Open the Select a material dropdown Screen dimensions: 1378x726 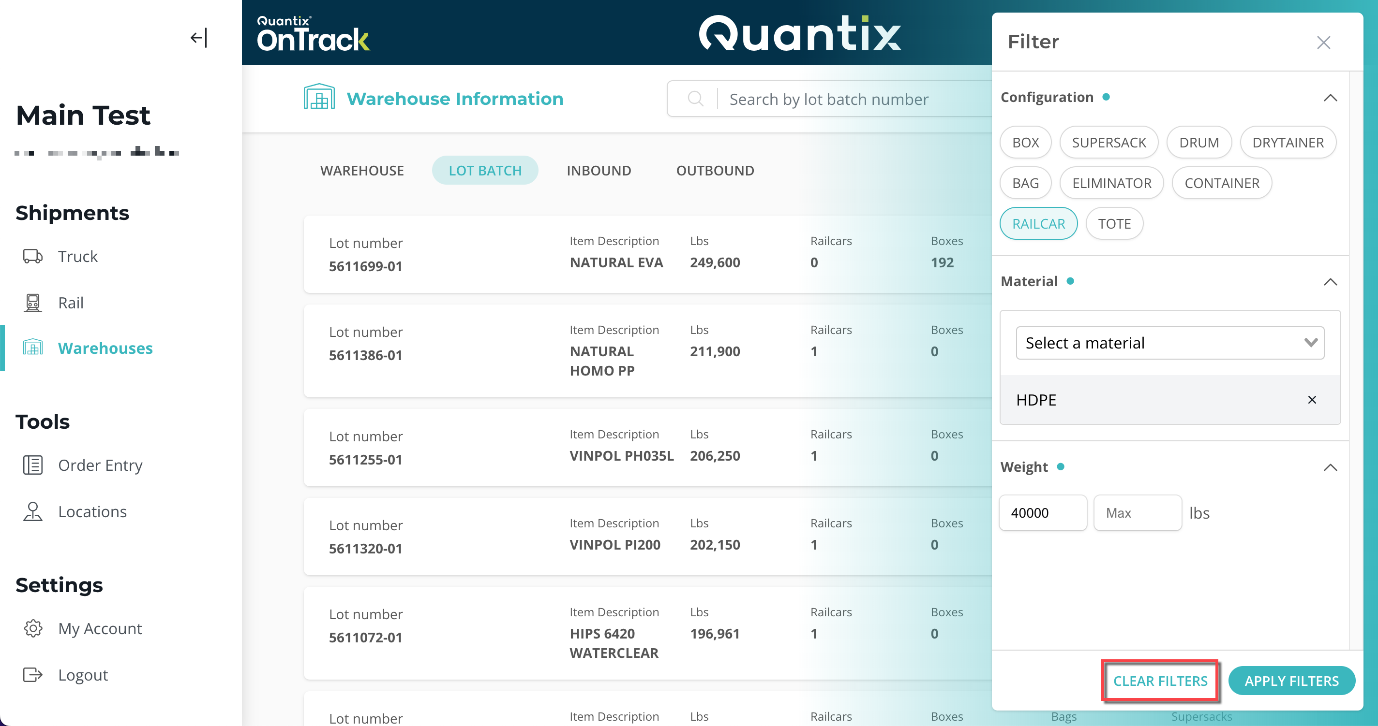point(1170,343)
